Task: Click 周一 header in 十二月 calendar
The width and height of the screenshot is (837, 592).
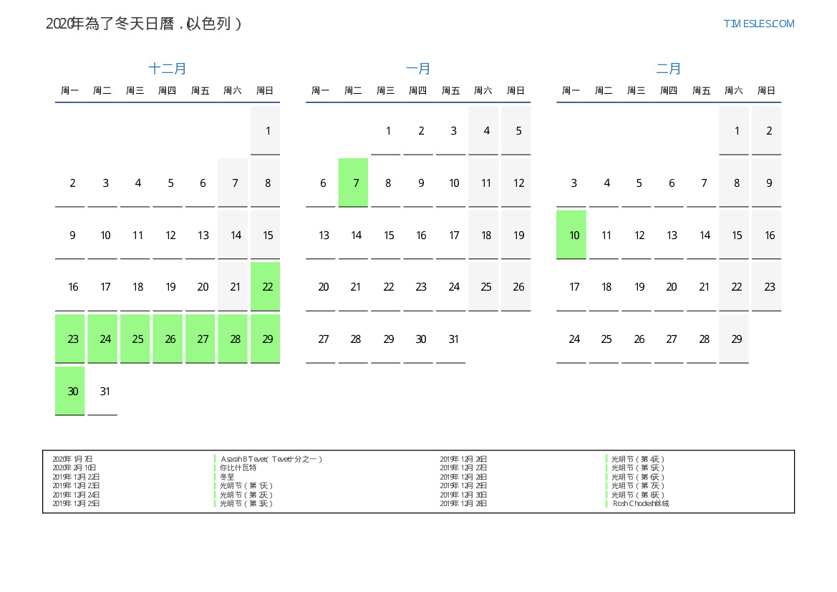Action: coord(70,91)
